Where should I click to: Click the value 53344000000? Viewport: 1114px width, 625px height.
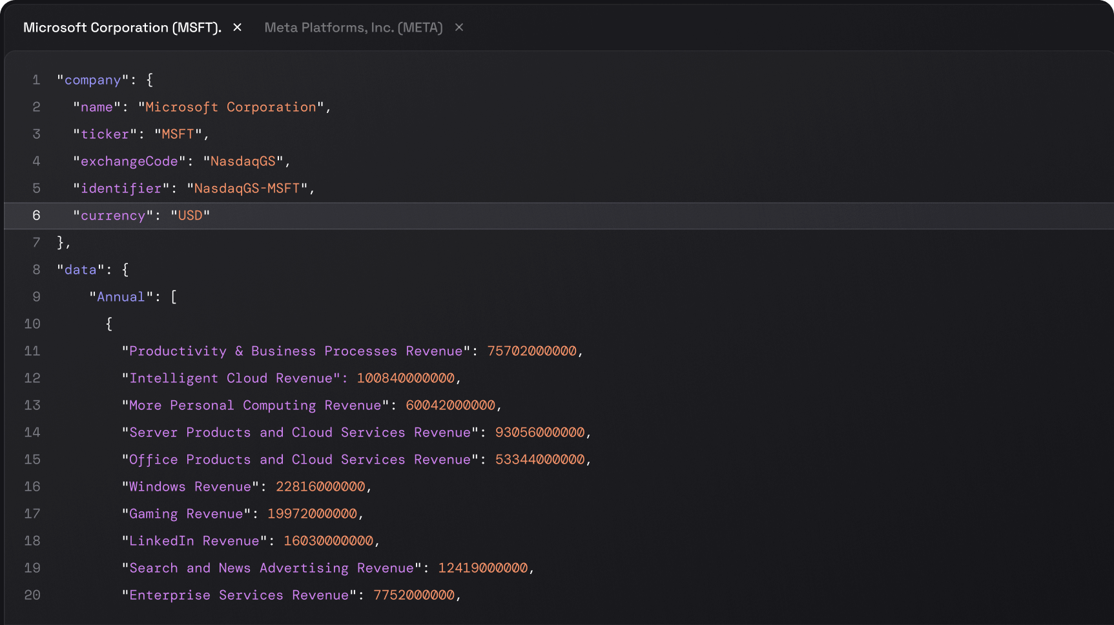click(x=540, y=460)
